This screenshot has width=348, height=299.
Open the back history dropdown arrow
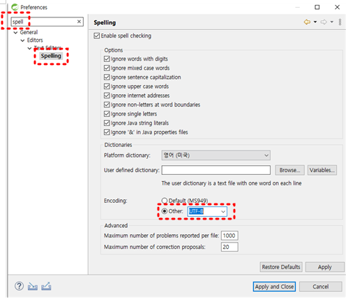point(315,22)
